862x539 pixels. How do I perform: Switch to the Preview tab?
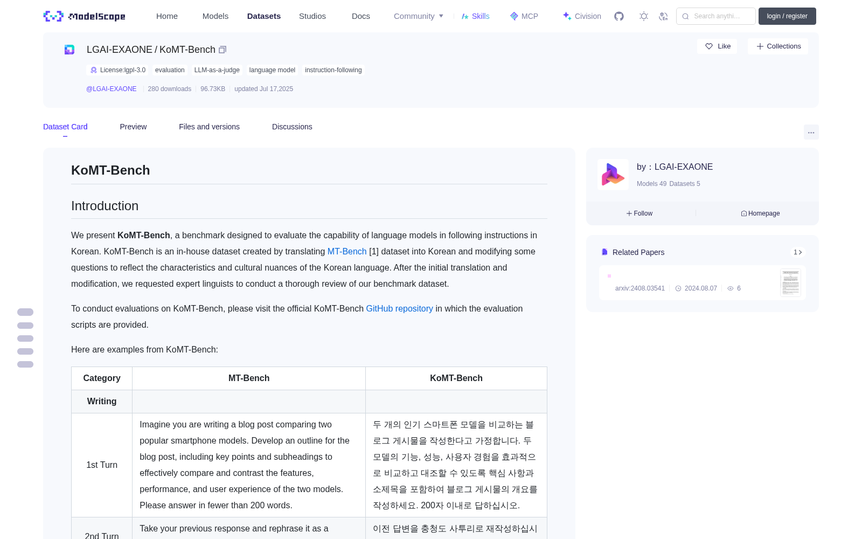[x=133, y=127]
